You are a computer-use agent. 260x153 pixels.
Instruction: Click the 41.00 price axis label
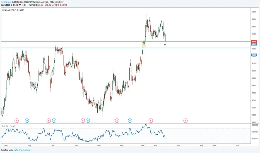coord(254,108)
